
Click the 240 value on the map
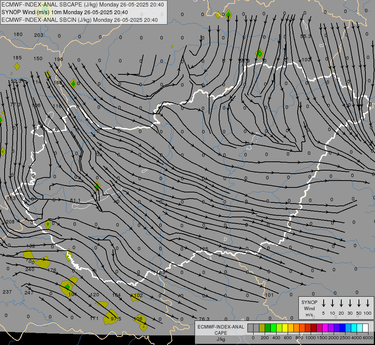(30, 269)
